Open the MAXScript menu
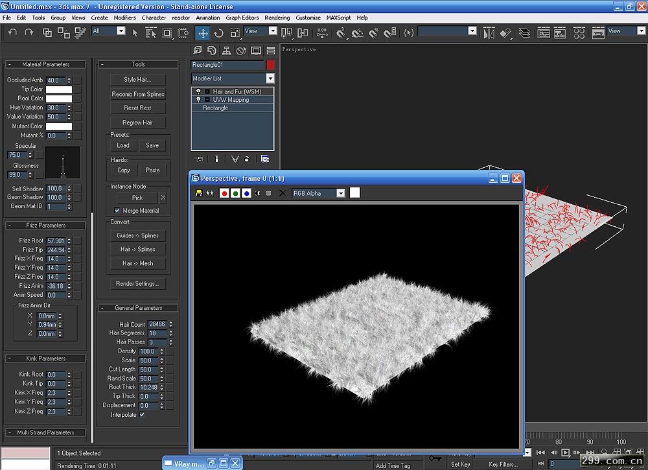Image resolution: width=648 pixels, height=470 pixels. 338,18
